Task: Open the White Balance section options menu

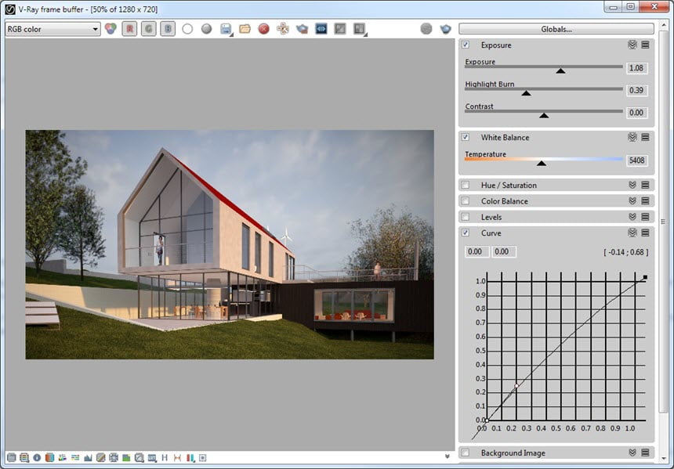Action: [x=645, y=137]
